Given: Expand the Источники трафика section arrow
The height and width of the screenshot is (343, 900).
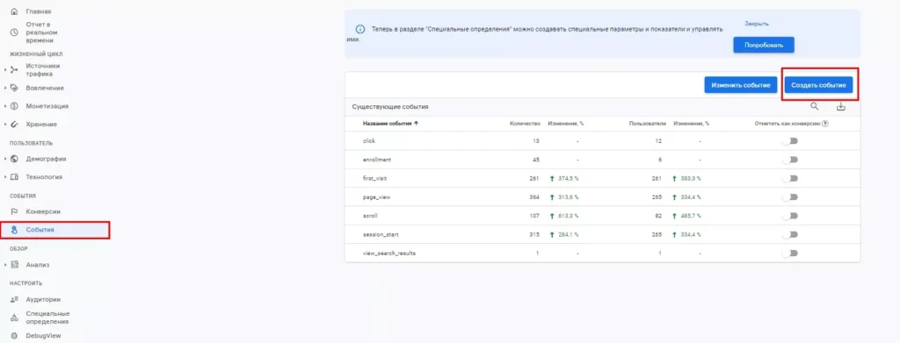Looking at the screenshot, I should click(5, 70).
